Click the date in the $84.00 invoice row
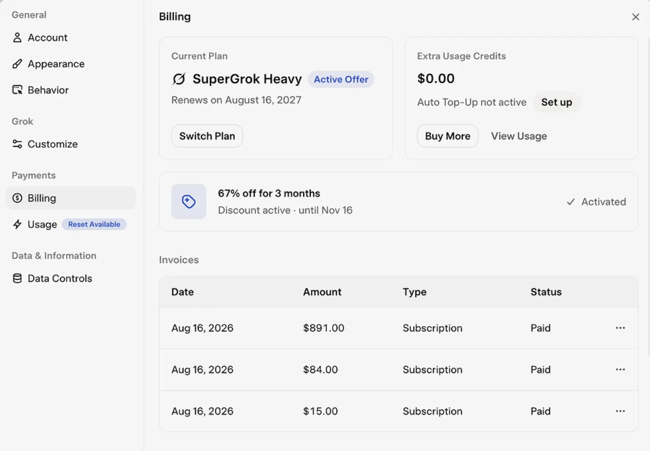 (202, 370)
